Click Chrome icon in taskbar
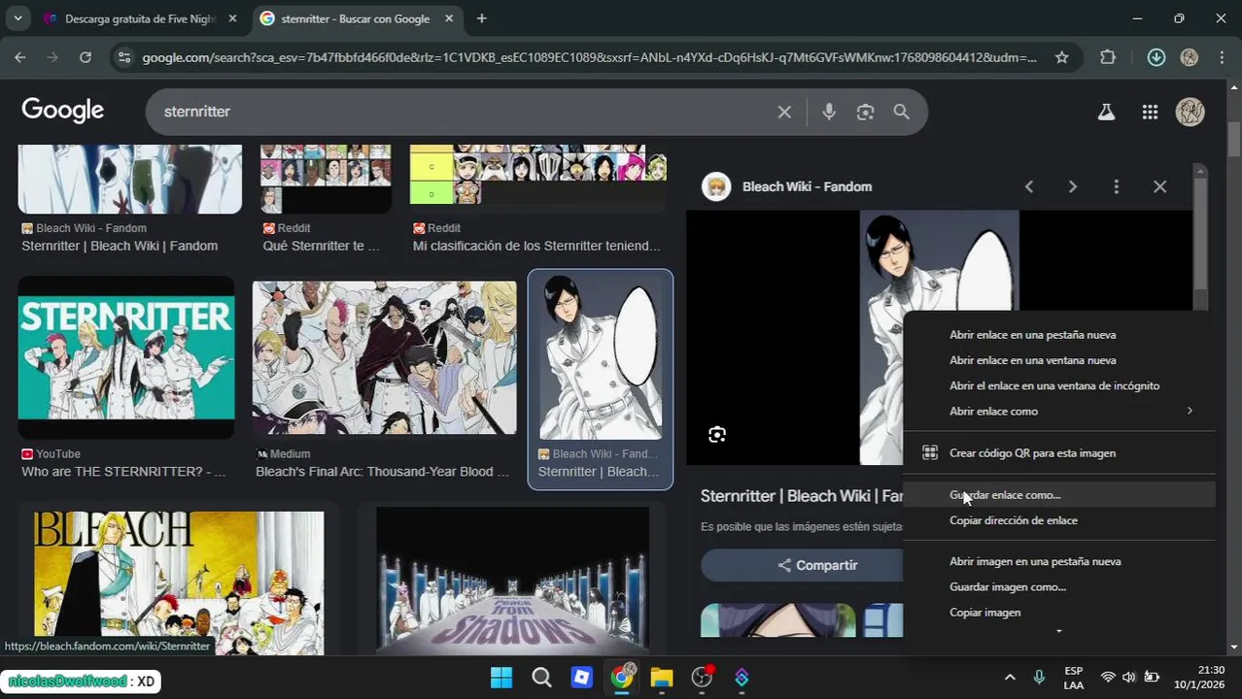Screen dimensions: 1242x699 (621, 678)
